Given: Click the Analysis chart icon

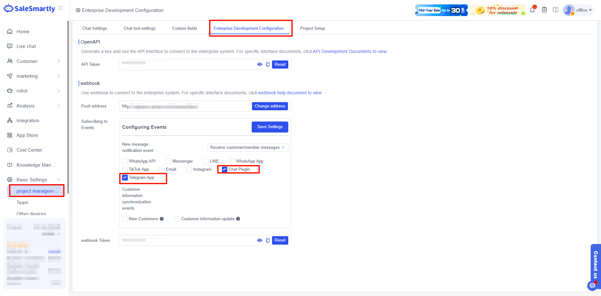Looking at the screenshot, I should tap(10, 106).
